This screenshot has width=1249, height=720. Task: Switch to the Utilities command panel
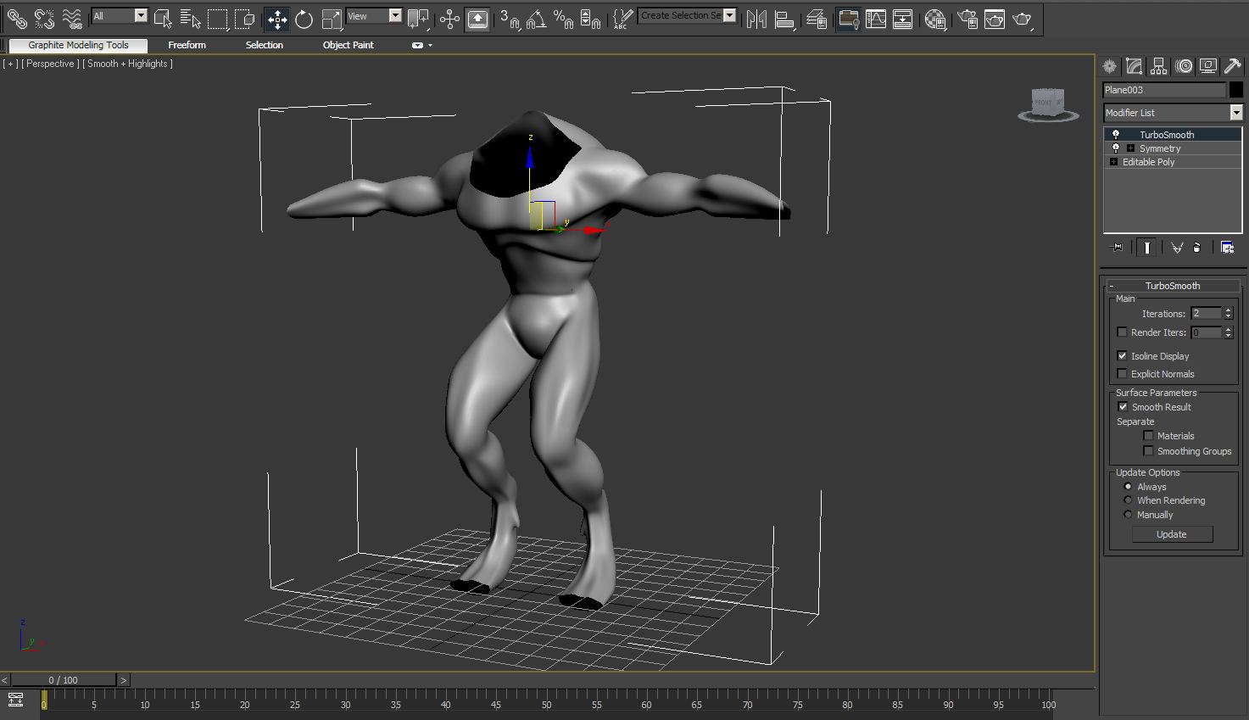coord(1233,66)
